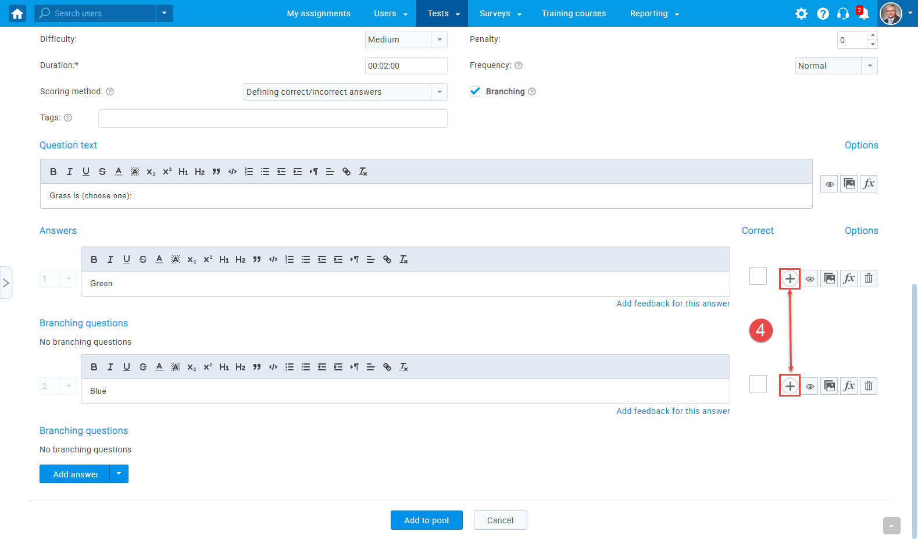Mark Green answer as correct
The height and width of the screenshot is (539, 918).
tap(758, 276)
